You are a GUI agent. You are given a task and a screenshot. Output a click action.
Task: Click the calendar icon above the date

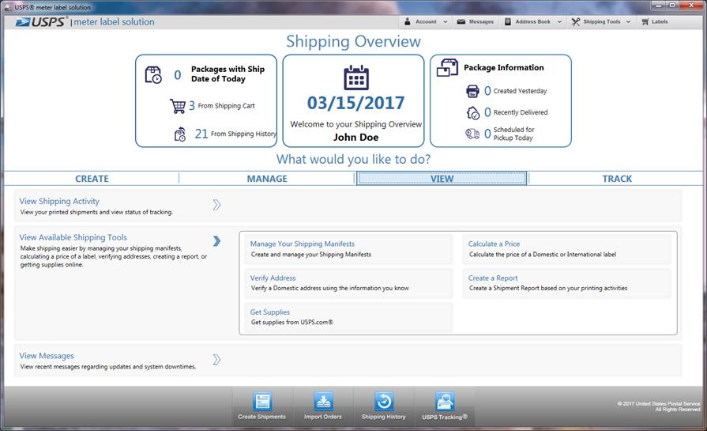[x=356, y=78]
